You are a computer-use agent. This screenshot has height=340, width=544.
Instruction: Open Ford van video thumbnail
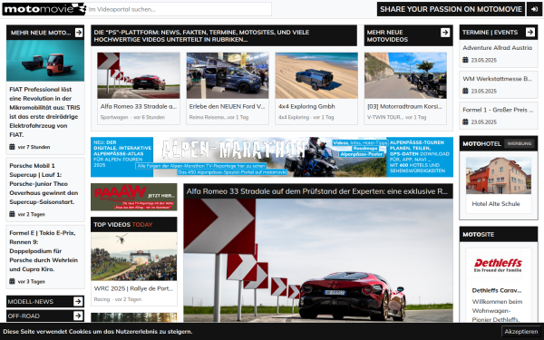(228, 75)
